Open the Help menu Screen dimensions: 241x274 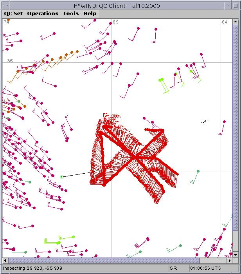90,13
